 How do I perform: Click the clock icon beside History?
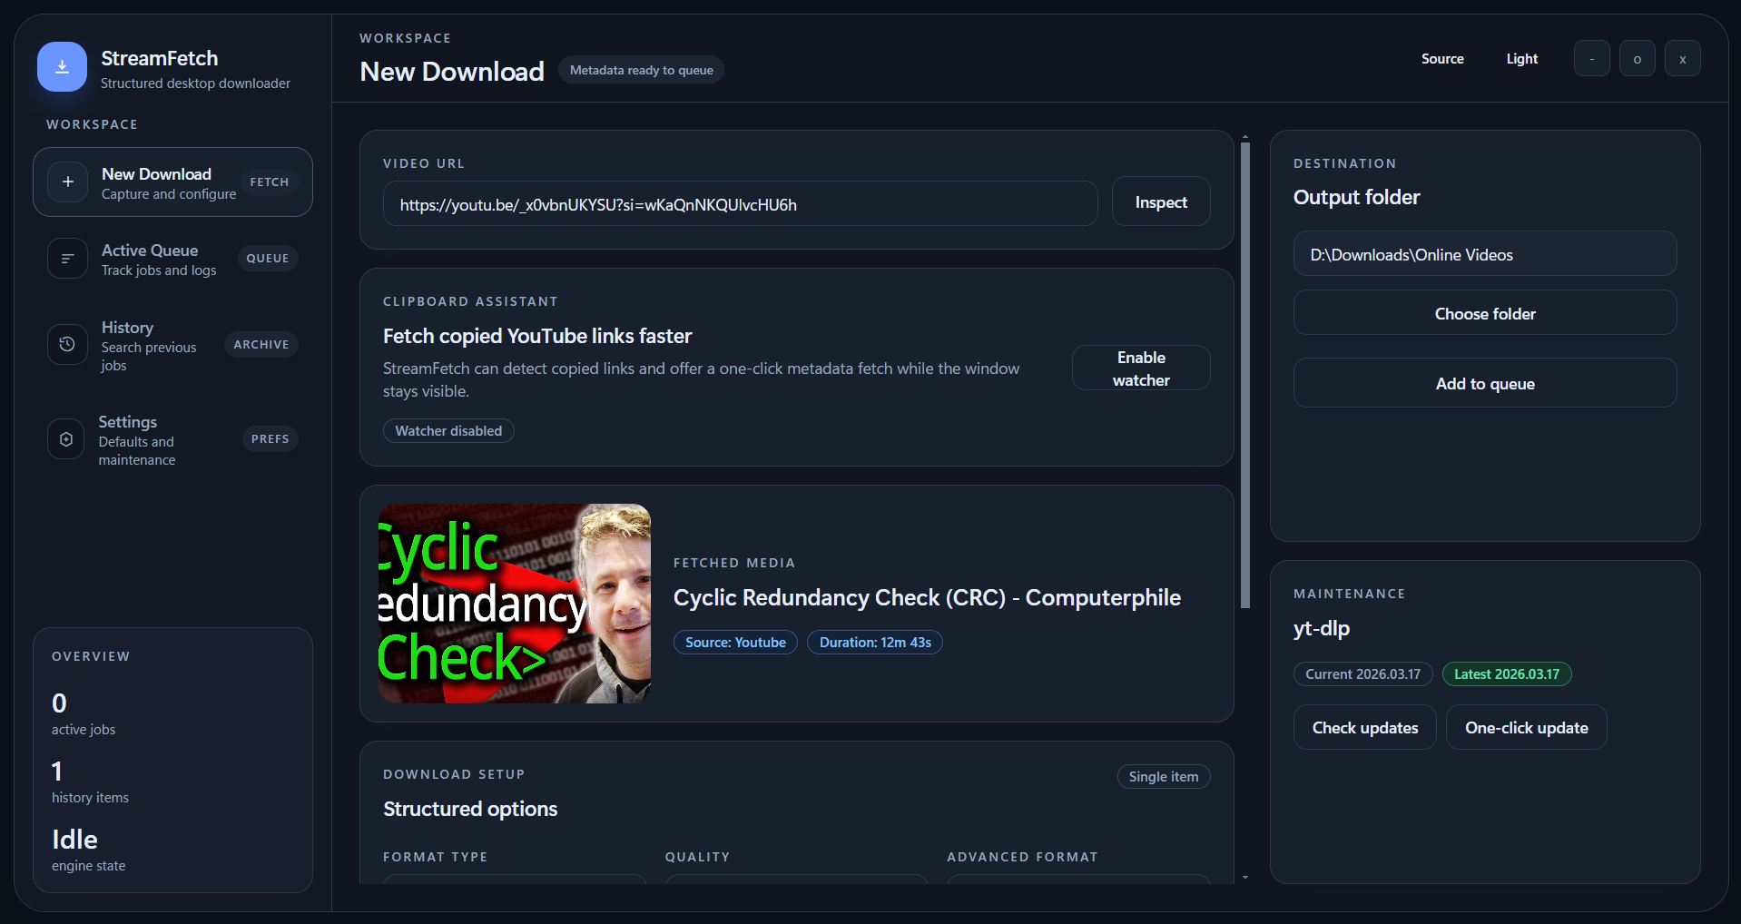68,345
